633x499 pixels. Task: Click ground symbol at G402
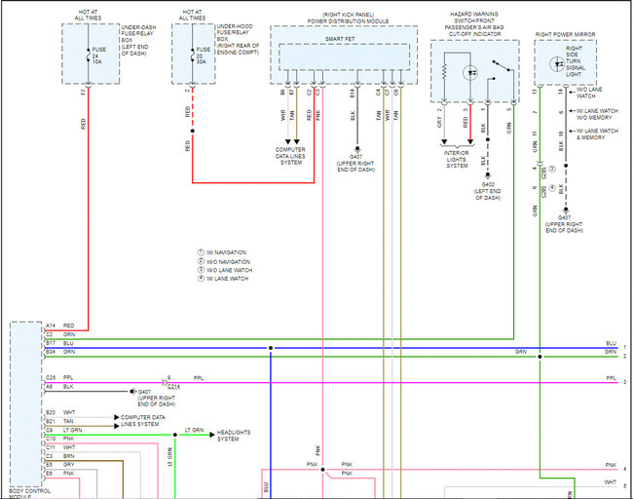(x=488, y=175)
